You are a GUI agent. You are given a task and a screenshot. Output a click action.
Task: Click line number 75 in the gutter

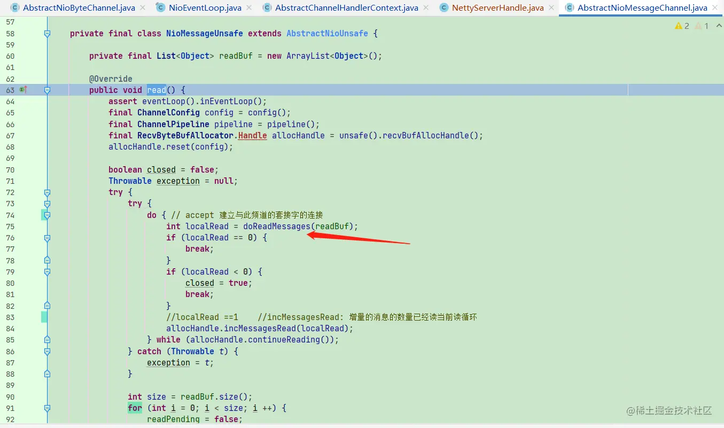10,227
